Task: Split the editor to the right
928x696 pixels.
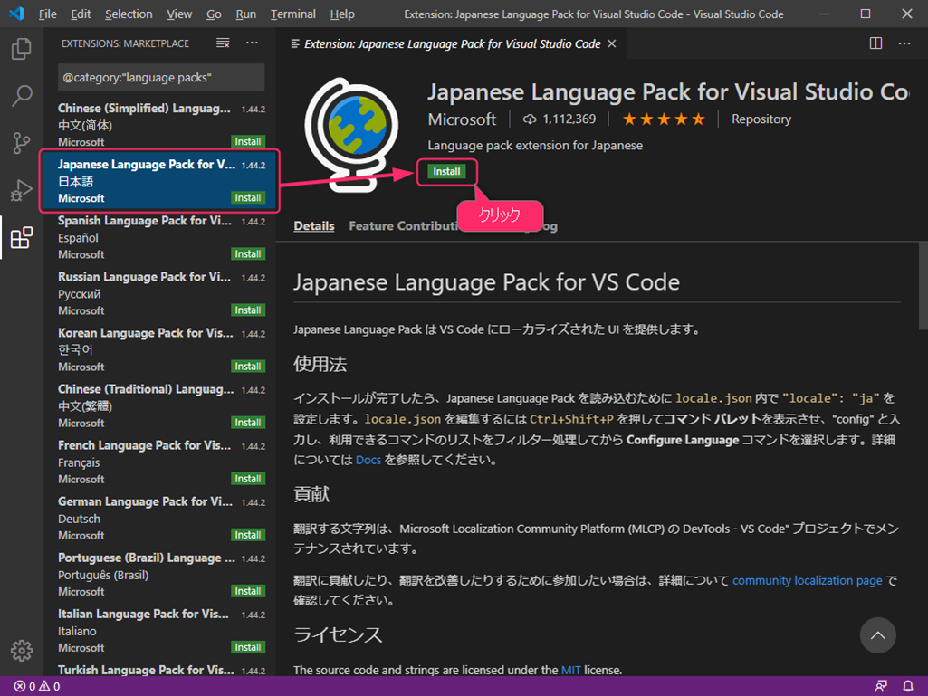Action: coord(875,43)
